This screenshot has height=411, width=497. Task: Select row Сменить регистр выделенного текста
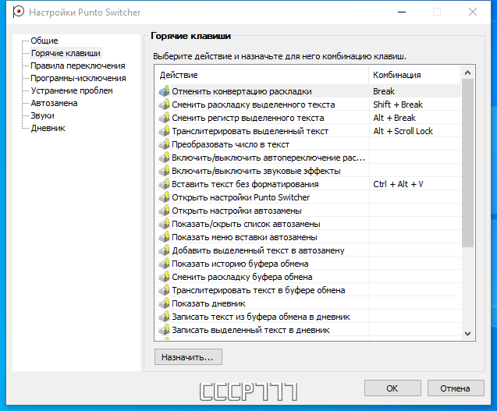[x=308, y=118]
